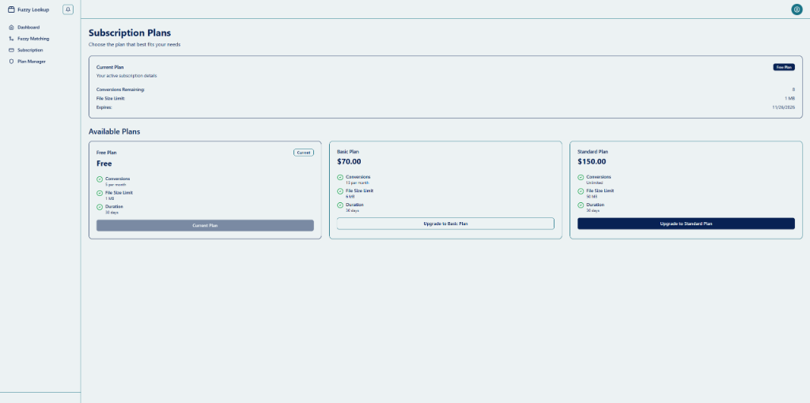Go to Fuzzy Matching
This screenshot has width=810, height=403.
(x=33, y=39)
